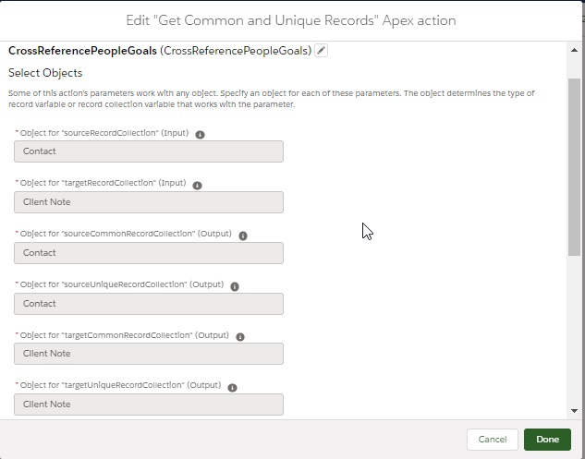Click the targetRecordCollection object field showing Client Note
The height and width of the screenshot is (459, 585).
pos(149,202)
